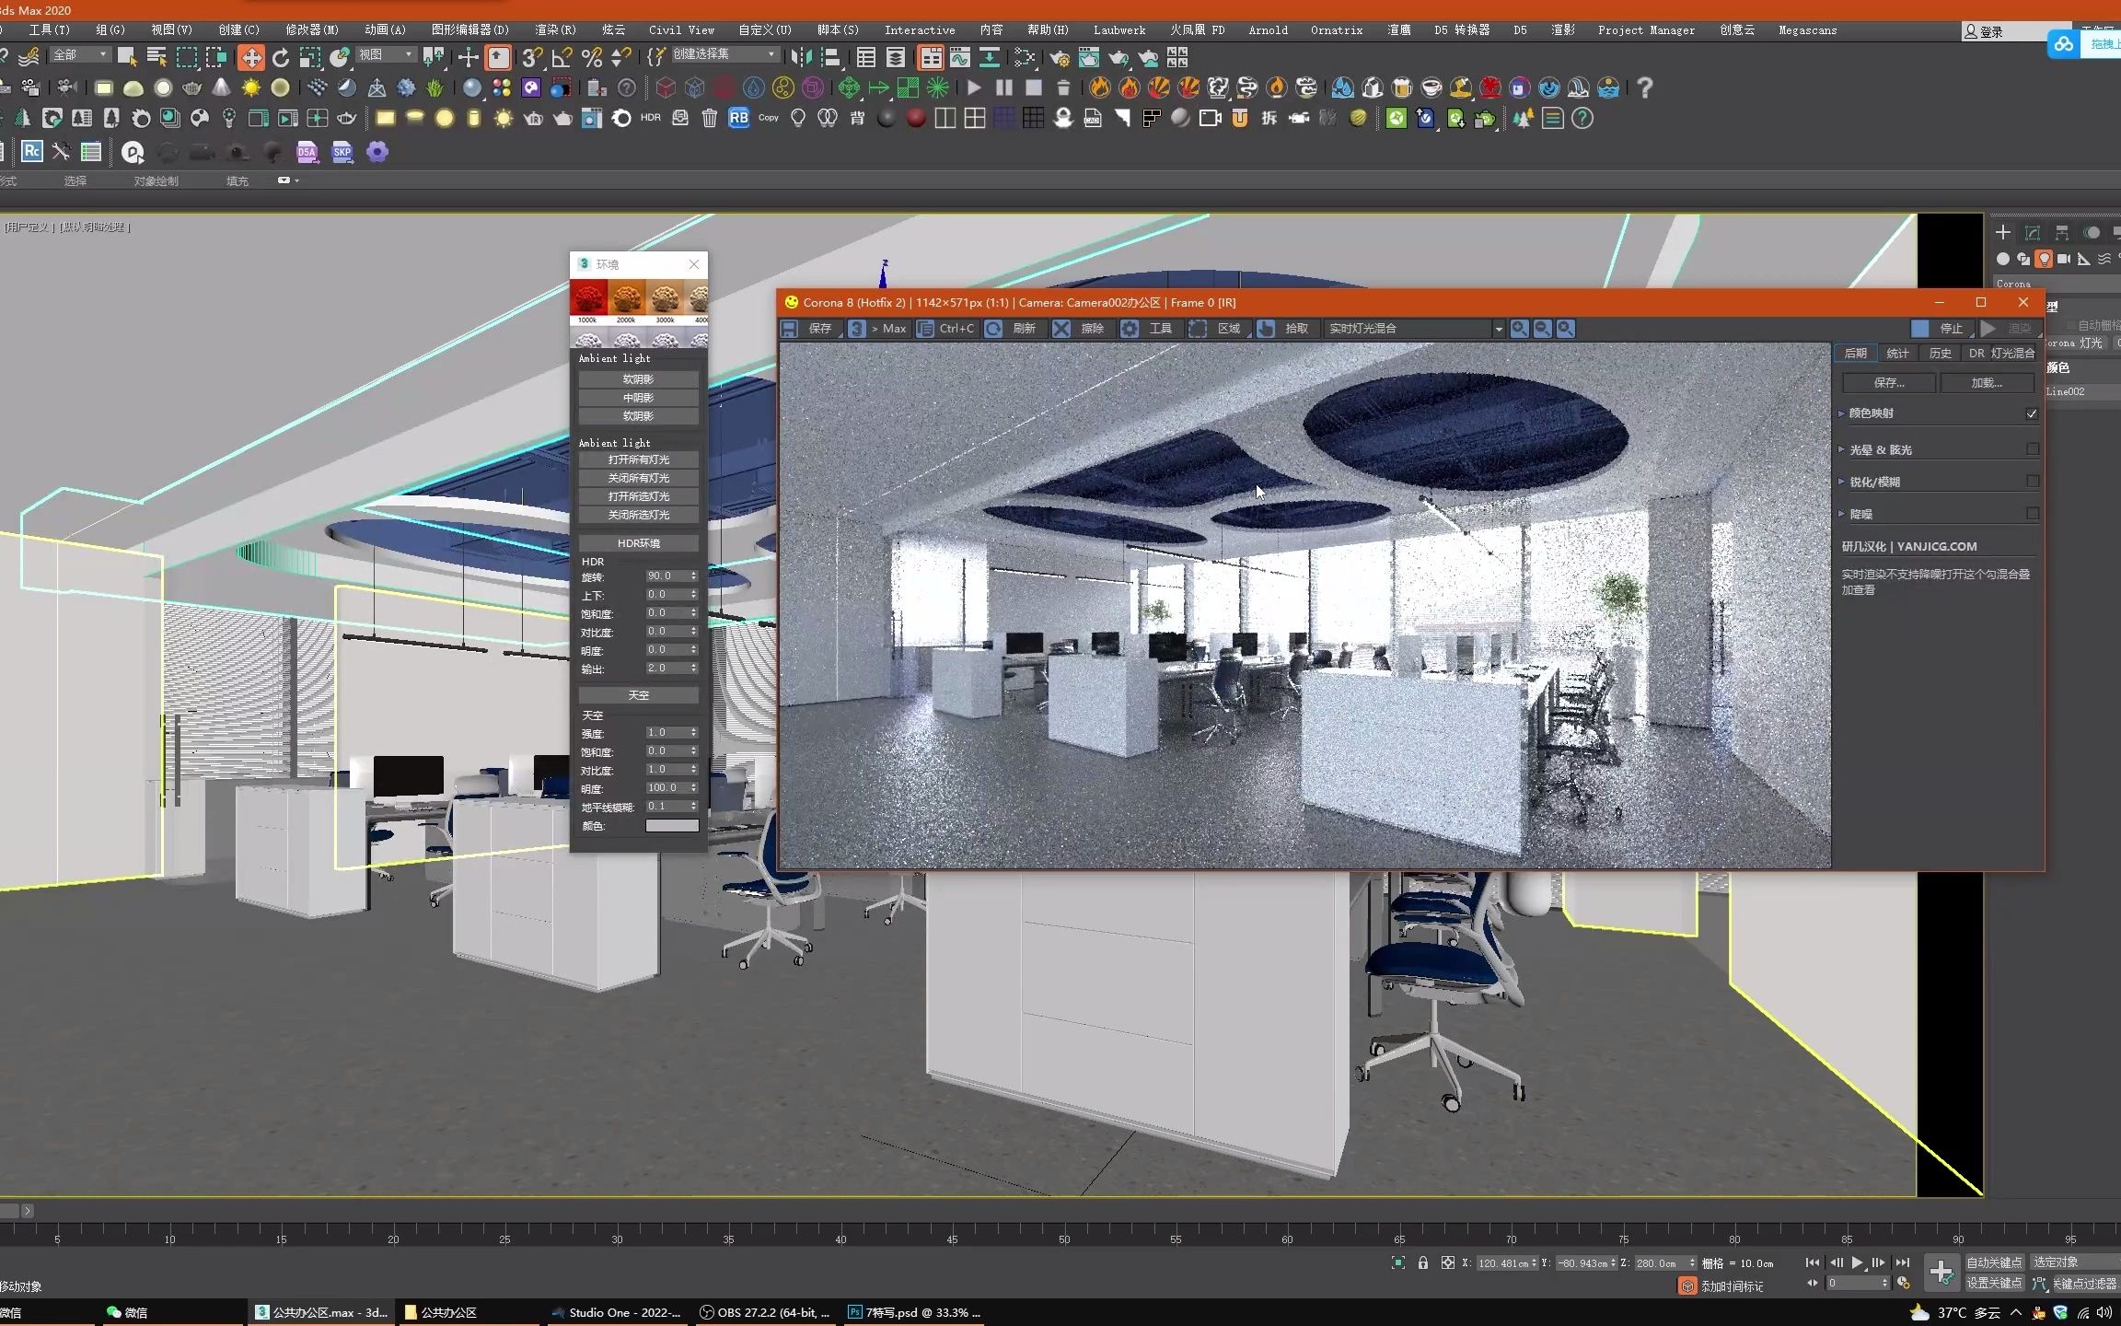
Task: Click the help question mark icon in toolbar
Action: [x=1645, y=87]
